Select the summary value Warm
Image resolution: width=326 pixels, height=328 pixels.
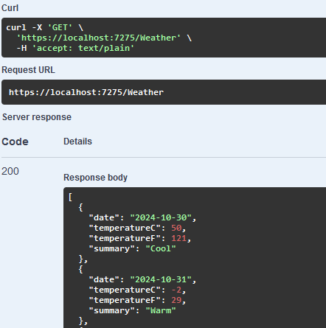pyautogui.click(x=161, y=310)
